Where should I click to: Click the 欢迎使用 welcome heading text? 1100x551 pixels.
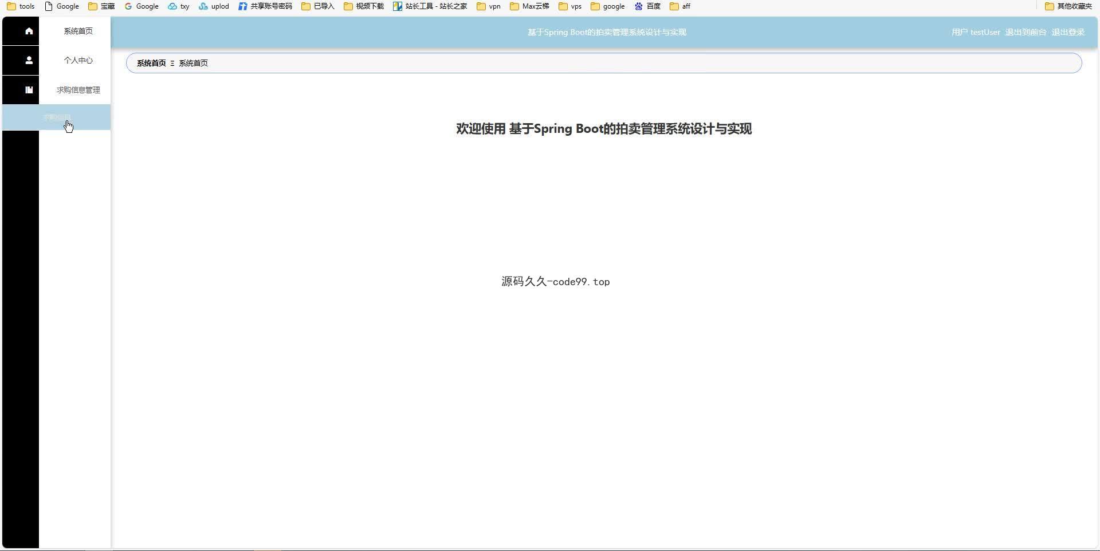pos(604,129)
